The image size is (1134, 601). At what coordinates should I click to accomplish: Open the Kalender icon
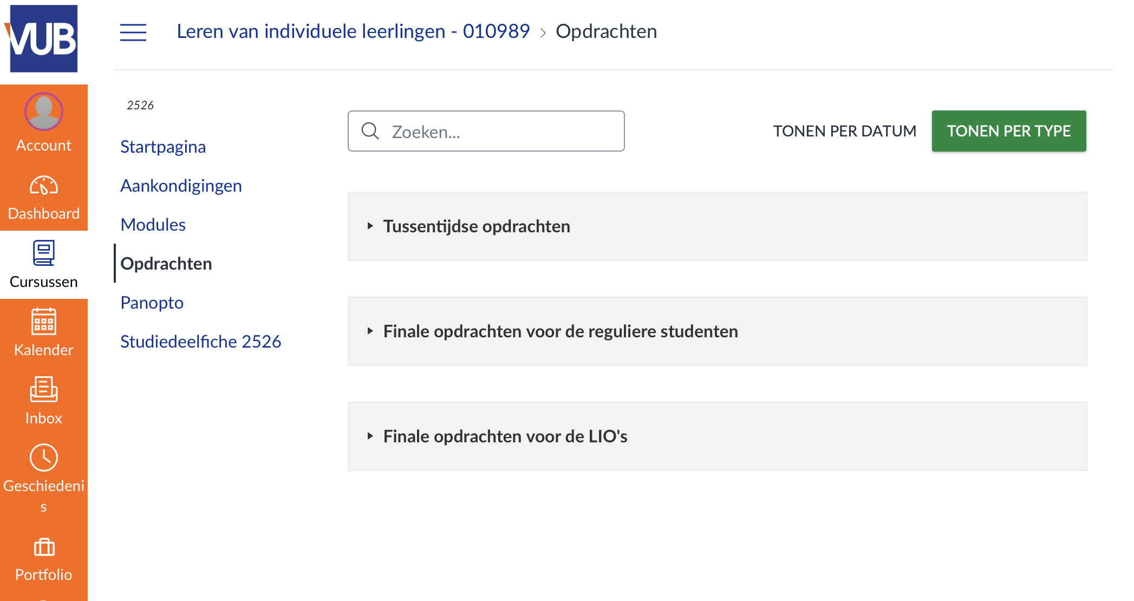43,322
